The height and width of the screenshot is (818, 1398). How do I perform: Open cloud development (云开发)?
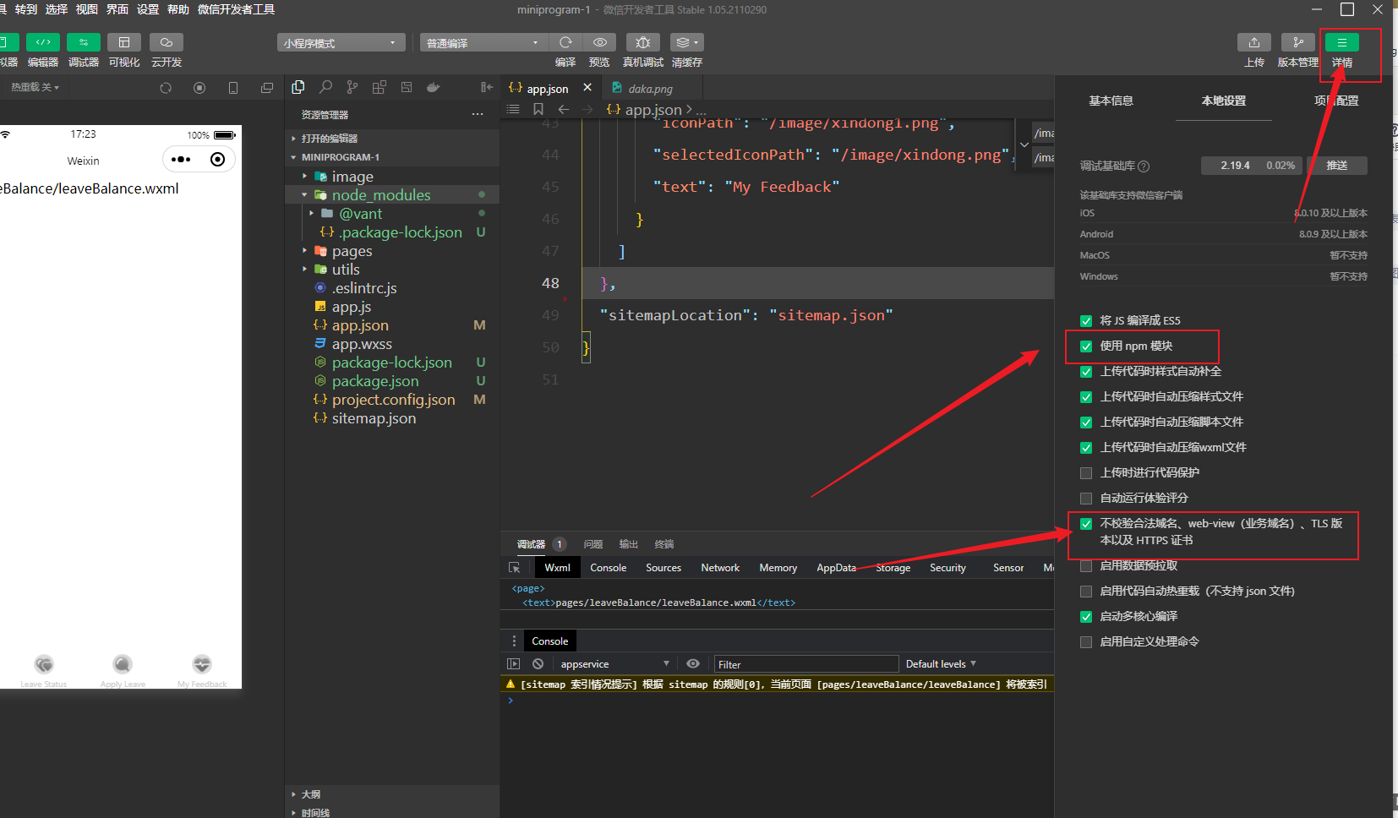[167, 42]
